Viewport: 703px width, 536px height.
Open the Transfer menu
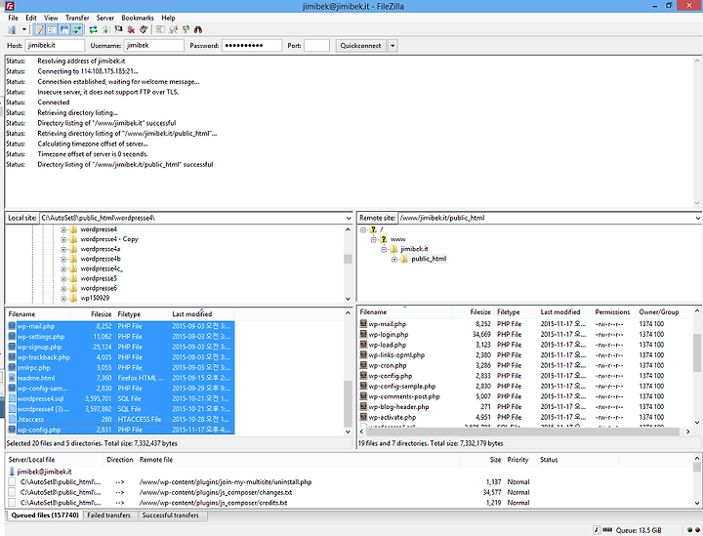pyautogui.click(x=77, y=18)
